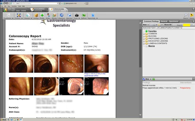Expand Cleanup dropdown arrow

click(31, 18)
